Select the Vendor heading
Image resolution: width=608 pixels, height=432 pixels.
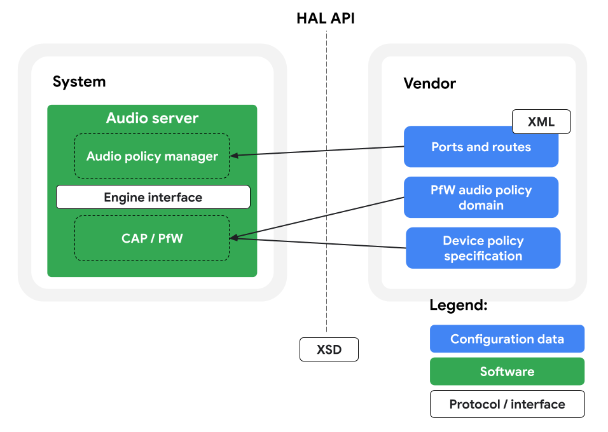click(430, 83)
